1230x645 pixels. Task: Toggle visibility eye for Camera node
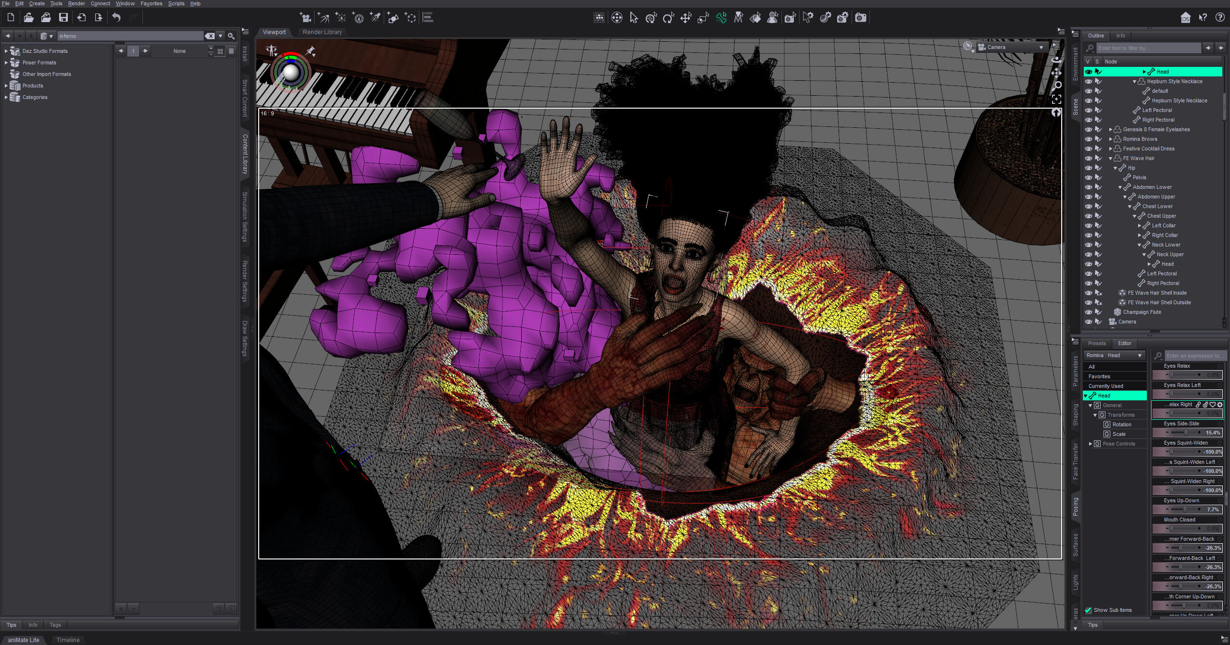click(x=1089, y=322)
